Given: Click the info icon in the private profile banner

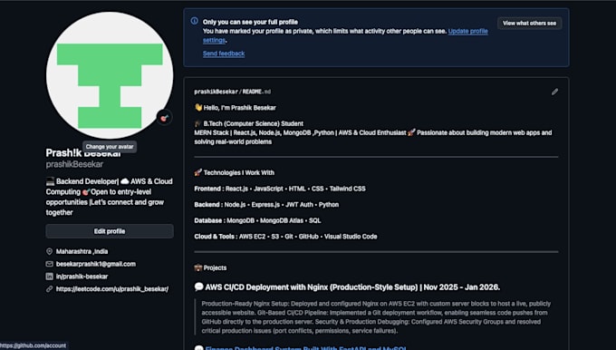Looking at the screenshot, I should coord(195,21).
